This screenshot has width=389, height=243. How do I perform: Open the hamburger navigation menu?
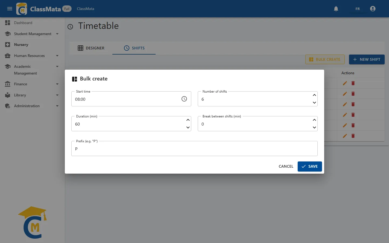click(10, 9)
